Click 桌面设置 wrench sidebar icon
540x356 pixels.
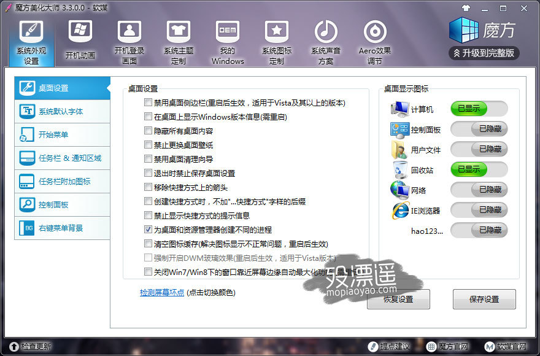point(27,88)
